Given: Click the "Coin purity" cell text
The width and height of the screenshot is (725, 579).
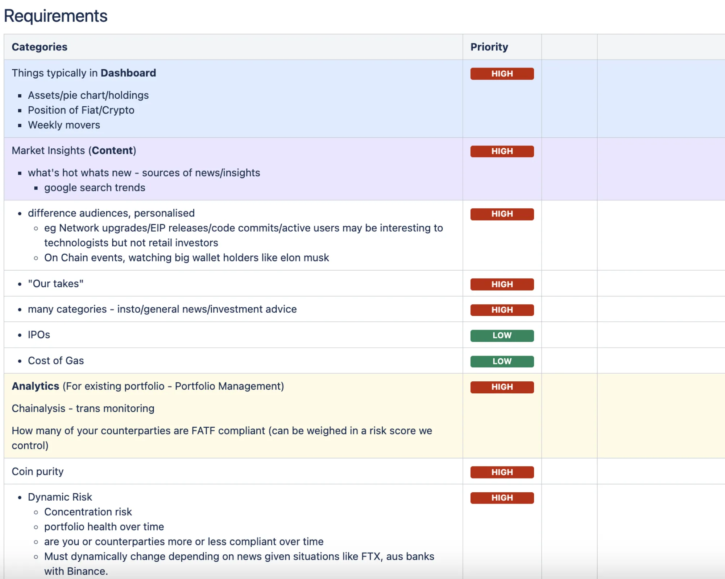Looking at the screenshot, I should click(37, 471).
